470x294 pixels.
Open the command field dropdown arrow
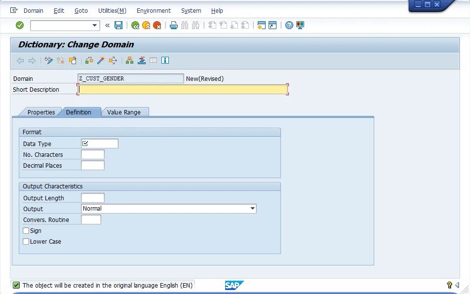[x=94, y=26]
